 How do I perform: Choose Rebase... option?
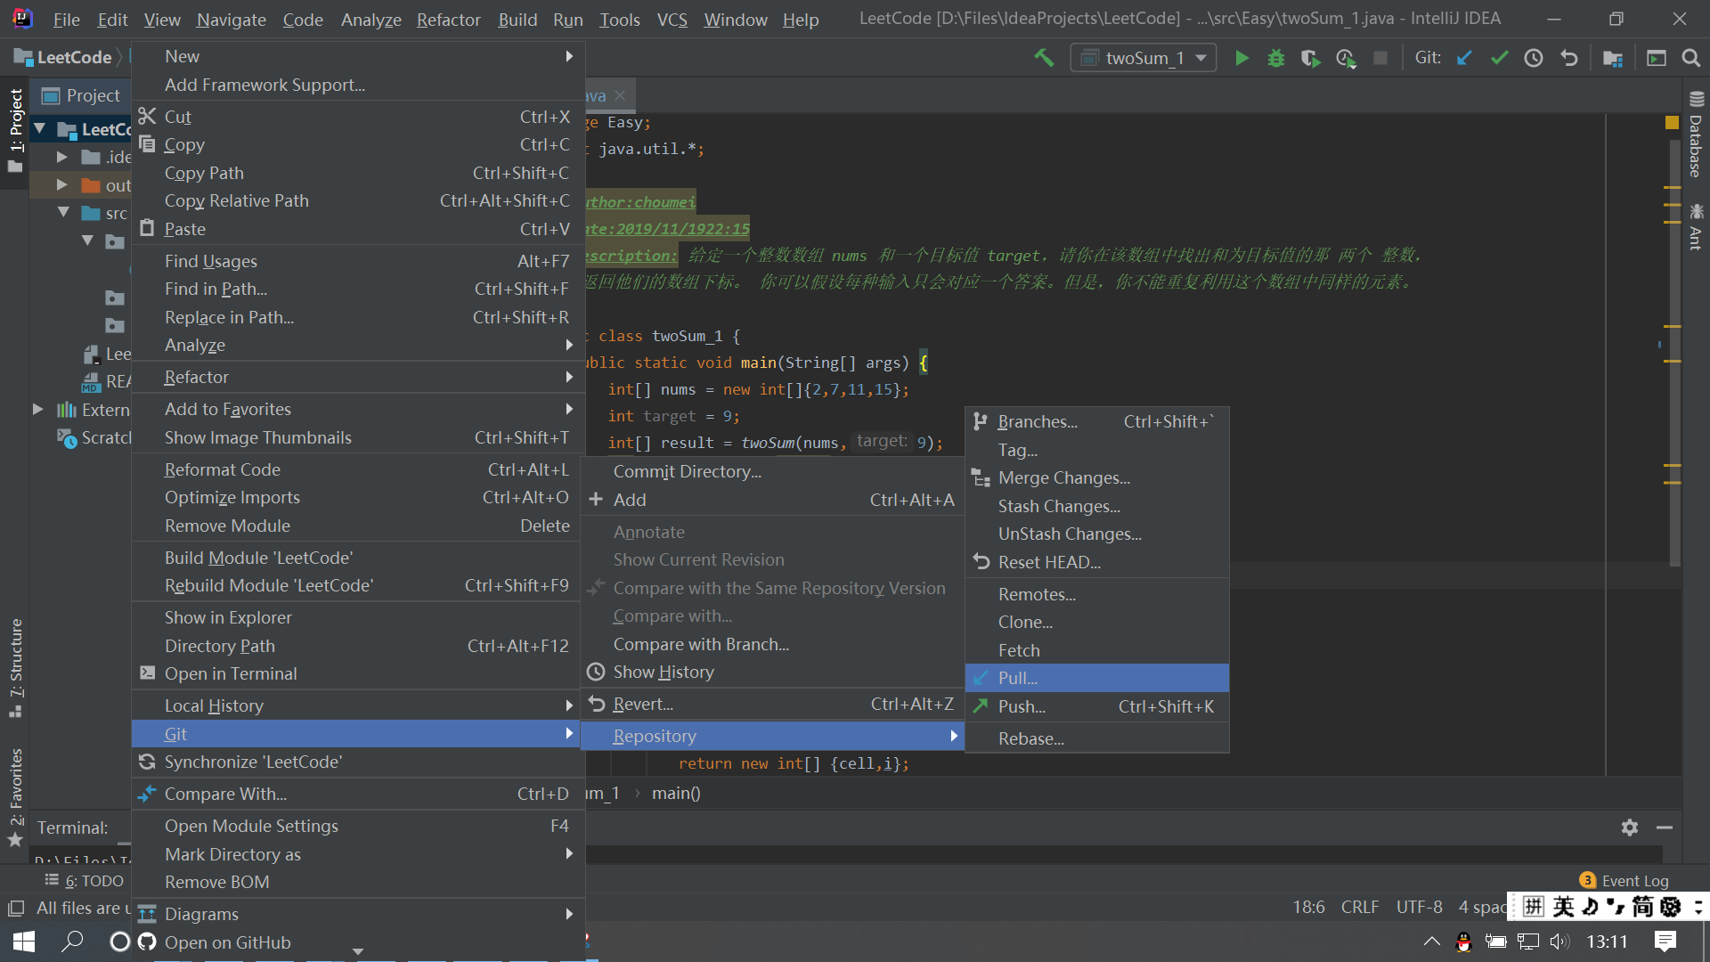pos(1097,738)
